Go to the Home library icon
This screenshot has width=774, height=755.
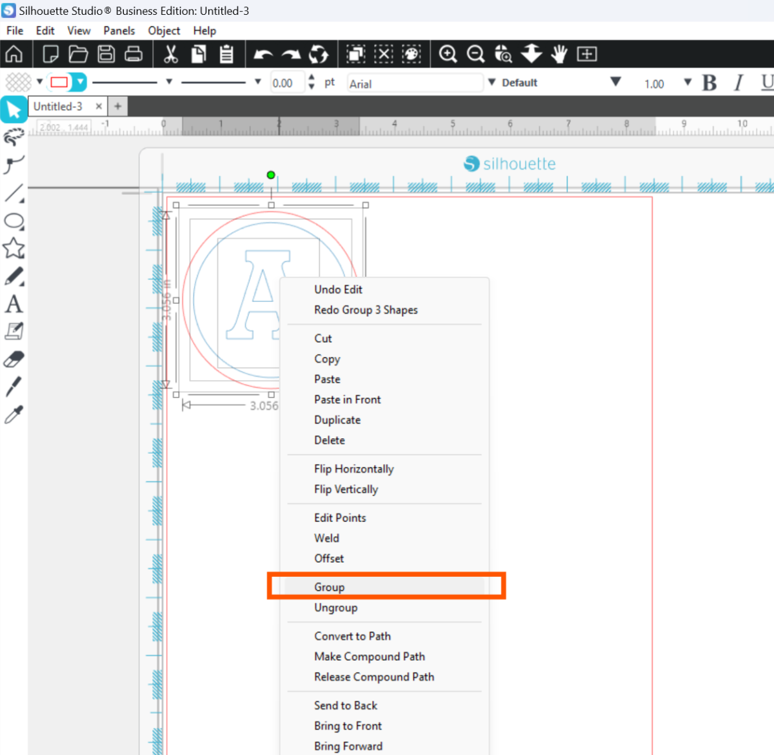(14, 54)
